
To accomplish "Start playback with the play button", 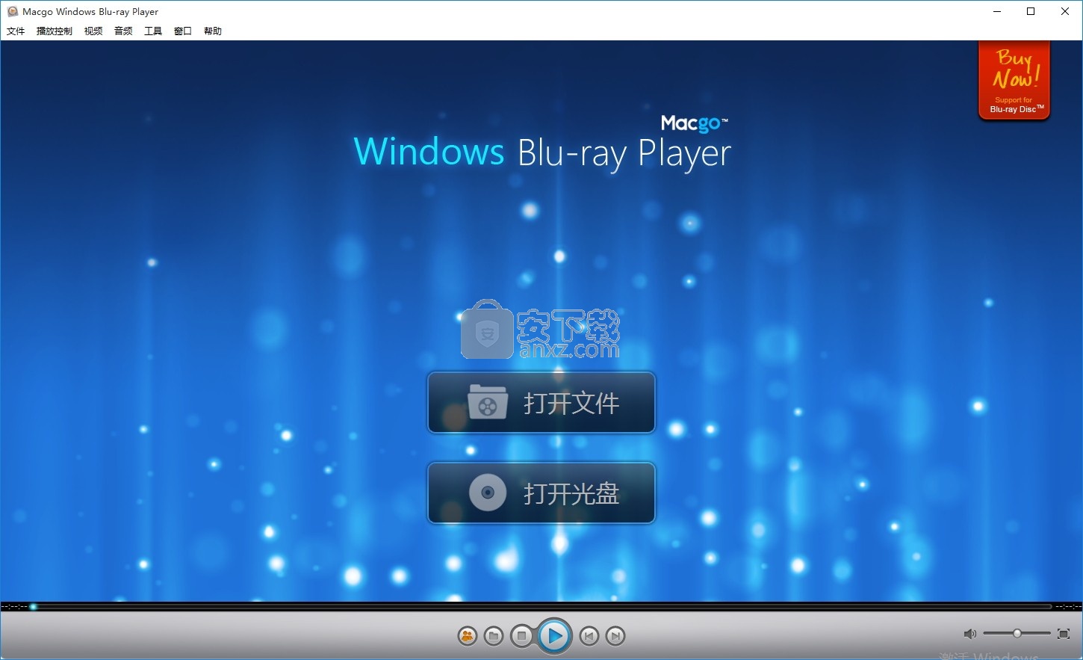I will coord(554,636).
